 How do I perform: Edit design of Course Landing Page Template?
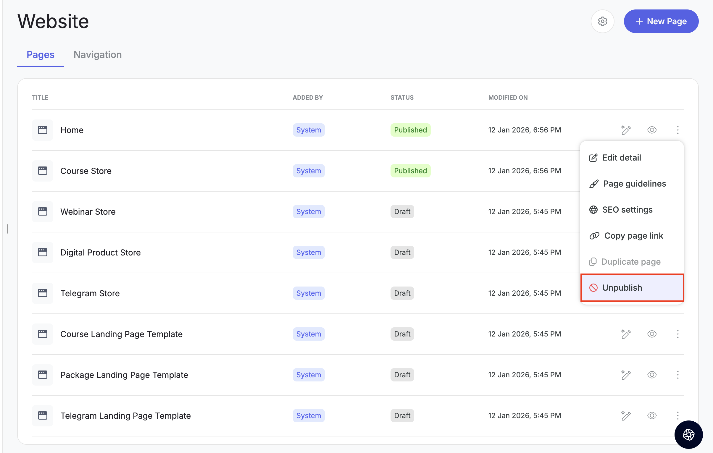626,334
